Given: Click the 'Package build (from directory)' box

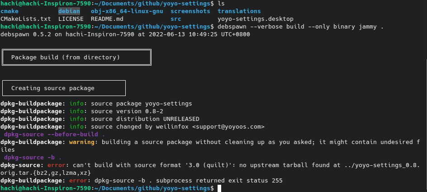Looking at the screenshot, I should [76, 57].
